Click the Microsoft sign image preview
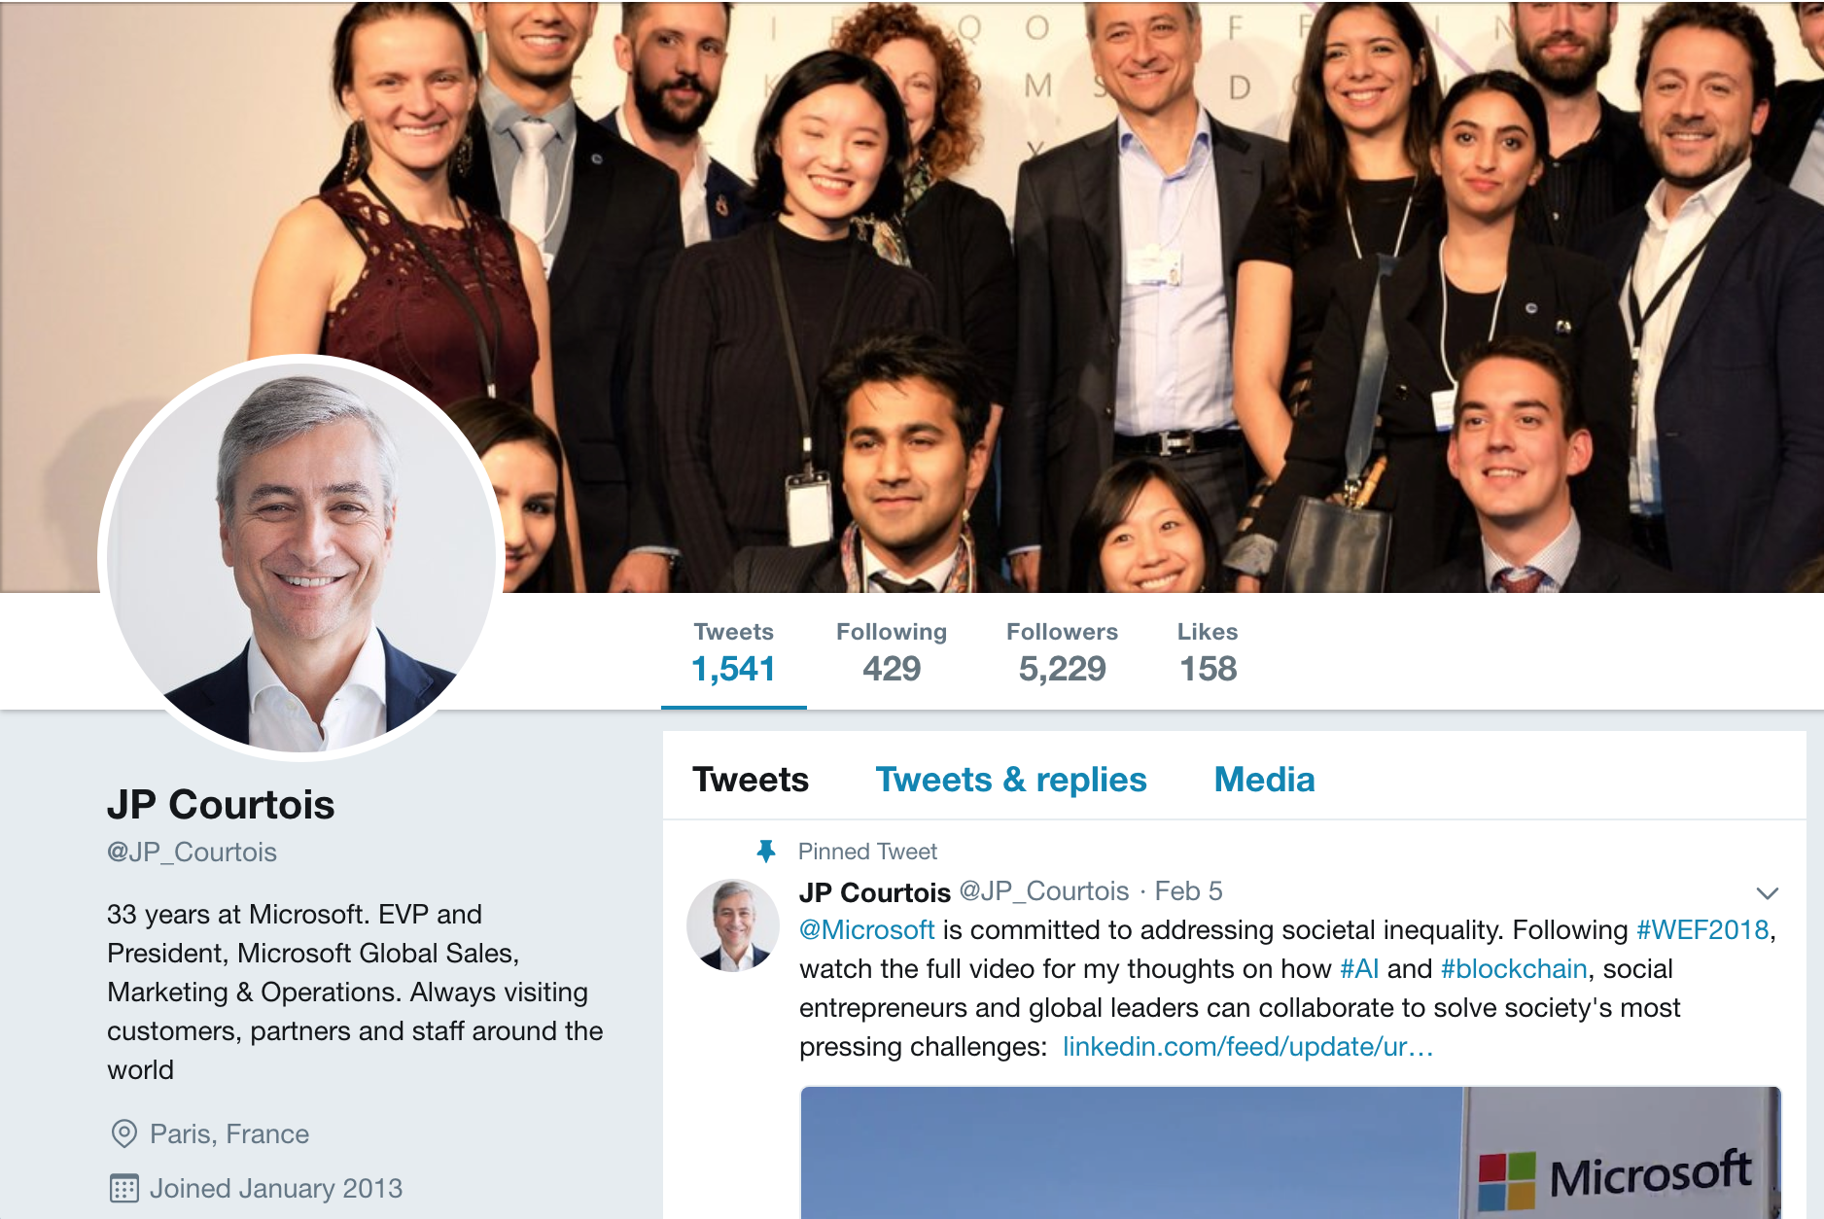The image size is (1824, 1219). tap(1290, 1153)
